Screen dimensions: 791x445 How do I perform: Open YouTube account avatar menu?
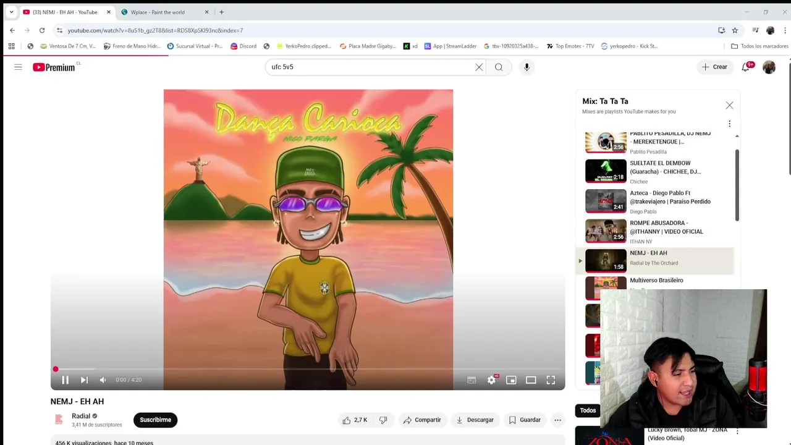(769, 67)
